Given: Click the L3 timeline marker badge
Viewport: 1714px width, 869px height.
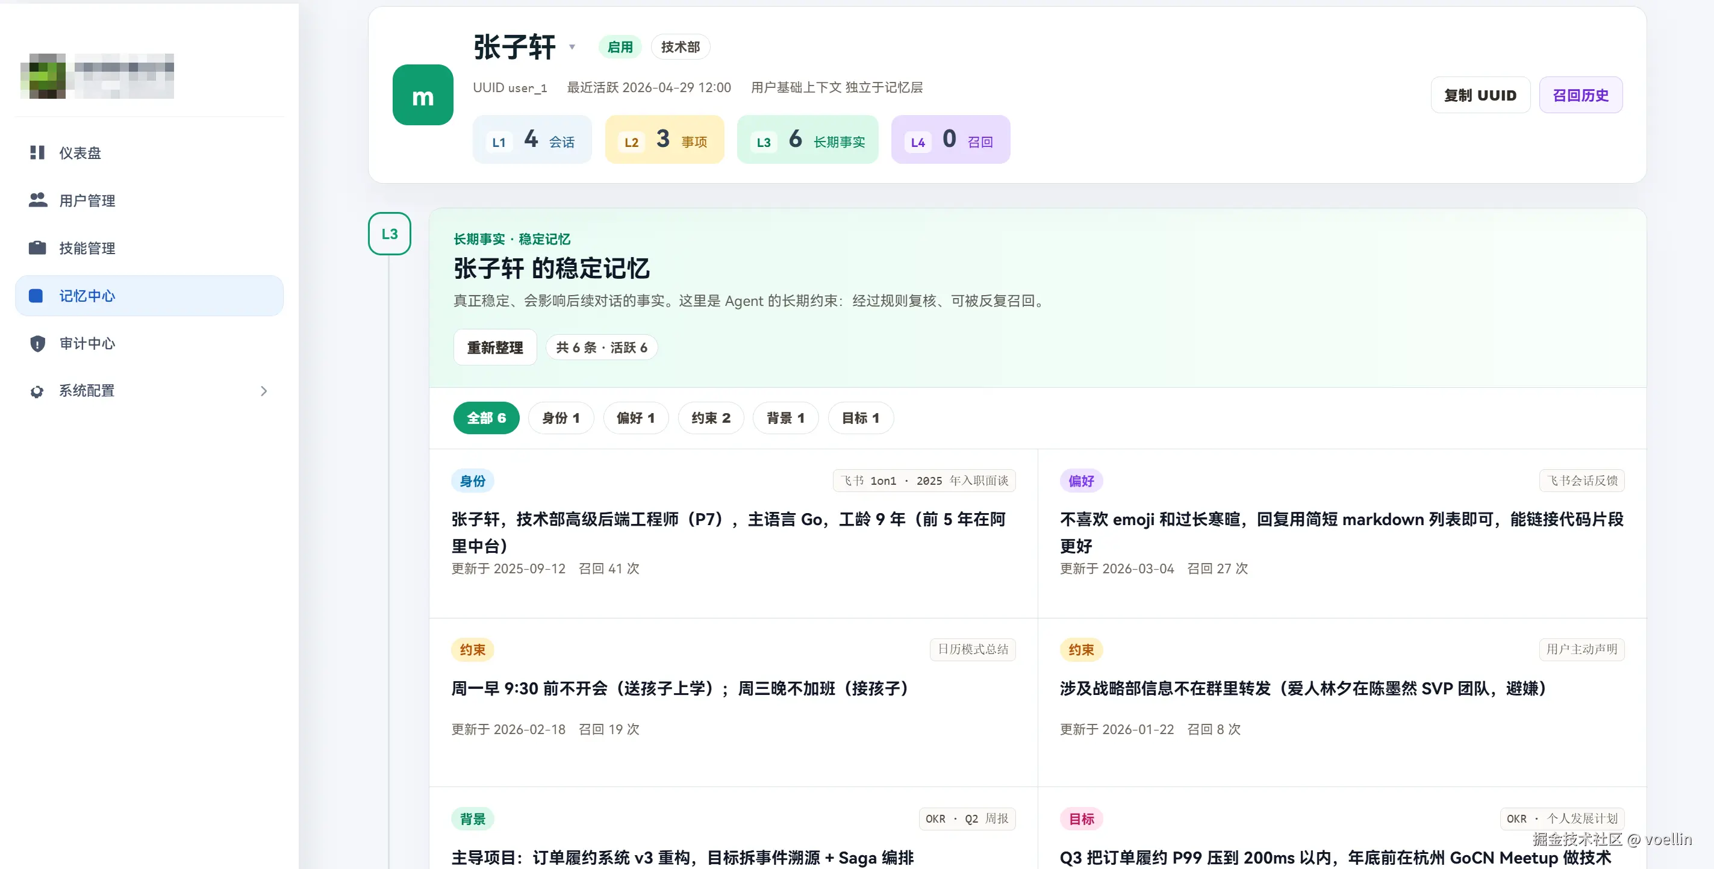Looking at the screenshot, I should [389, 234].
